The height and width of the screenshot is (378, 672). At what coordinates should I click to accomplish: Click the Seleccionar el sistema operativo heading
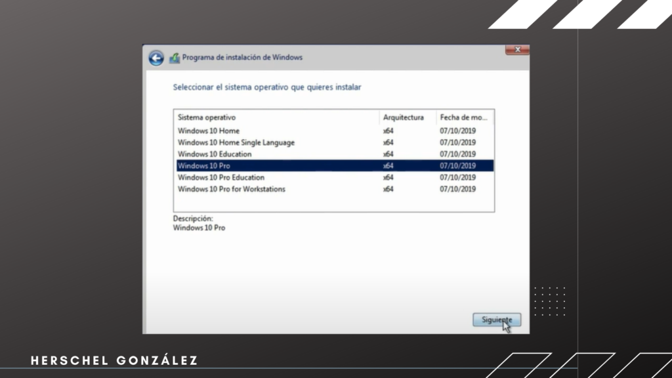(267, 87)
